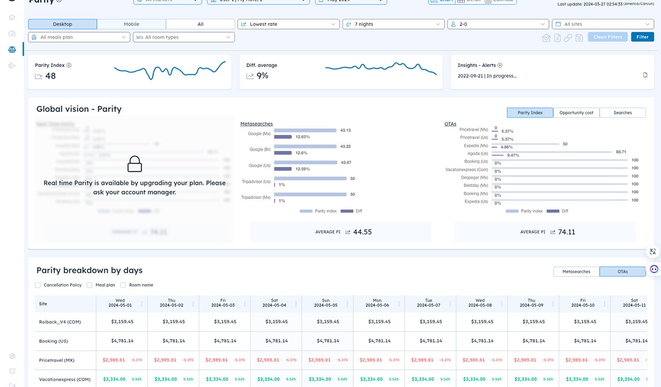The image size is (661, 387).
Task: Open the chat assistant bubble icon
Action: click(654, 269)
